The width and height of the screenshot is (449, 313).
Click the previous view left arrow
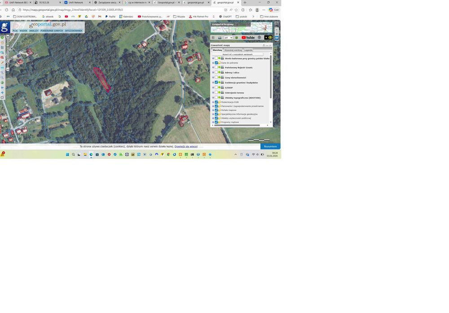coord(2,87)
